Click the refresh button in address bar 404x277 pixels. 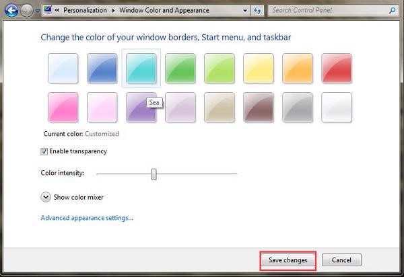point(257,11)
